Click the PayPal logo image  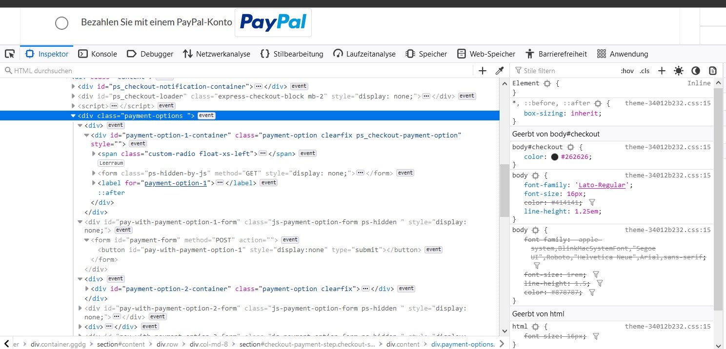click(273, 22)
